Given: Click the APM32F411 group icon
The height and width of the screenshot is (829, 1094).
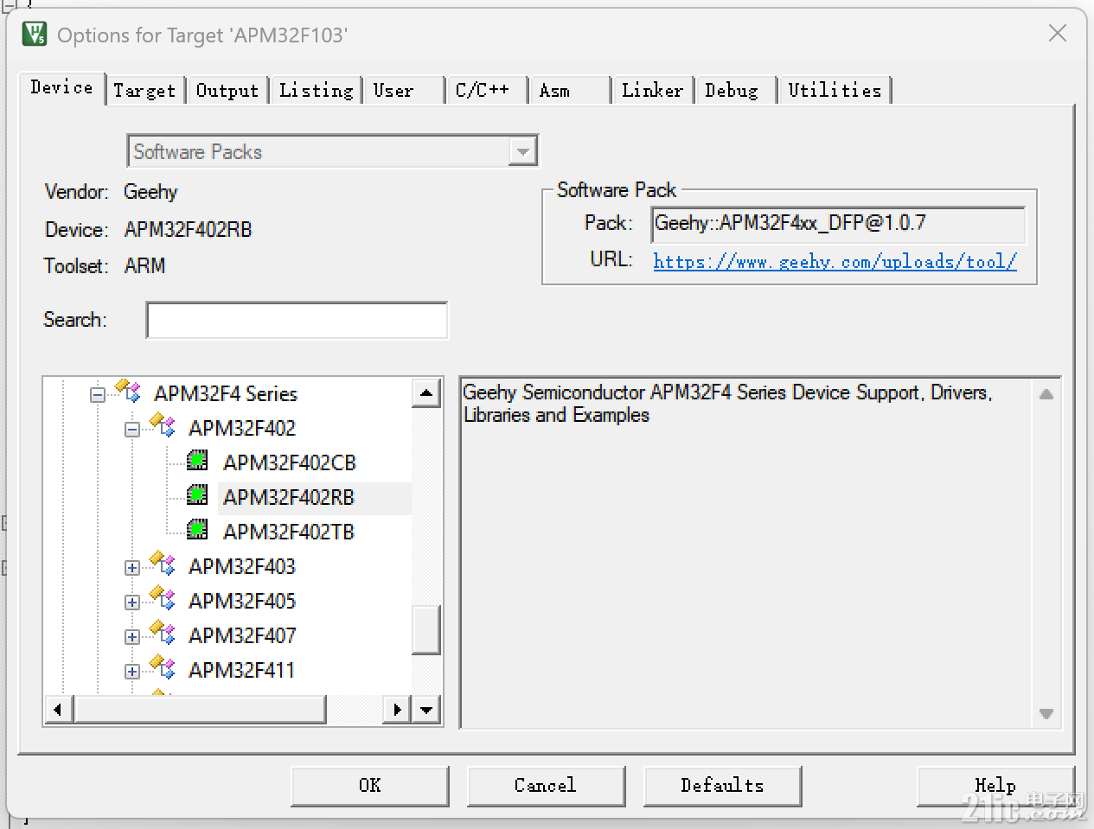Looking at the screenshot, I should (x=163, y=668).
